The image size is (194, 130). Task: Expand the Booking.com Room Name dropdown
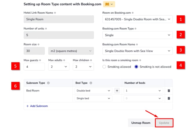click(x=138, y=51)
